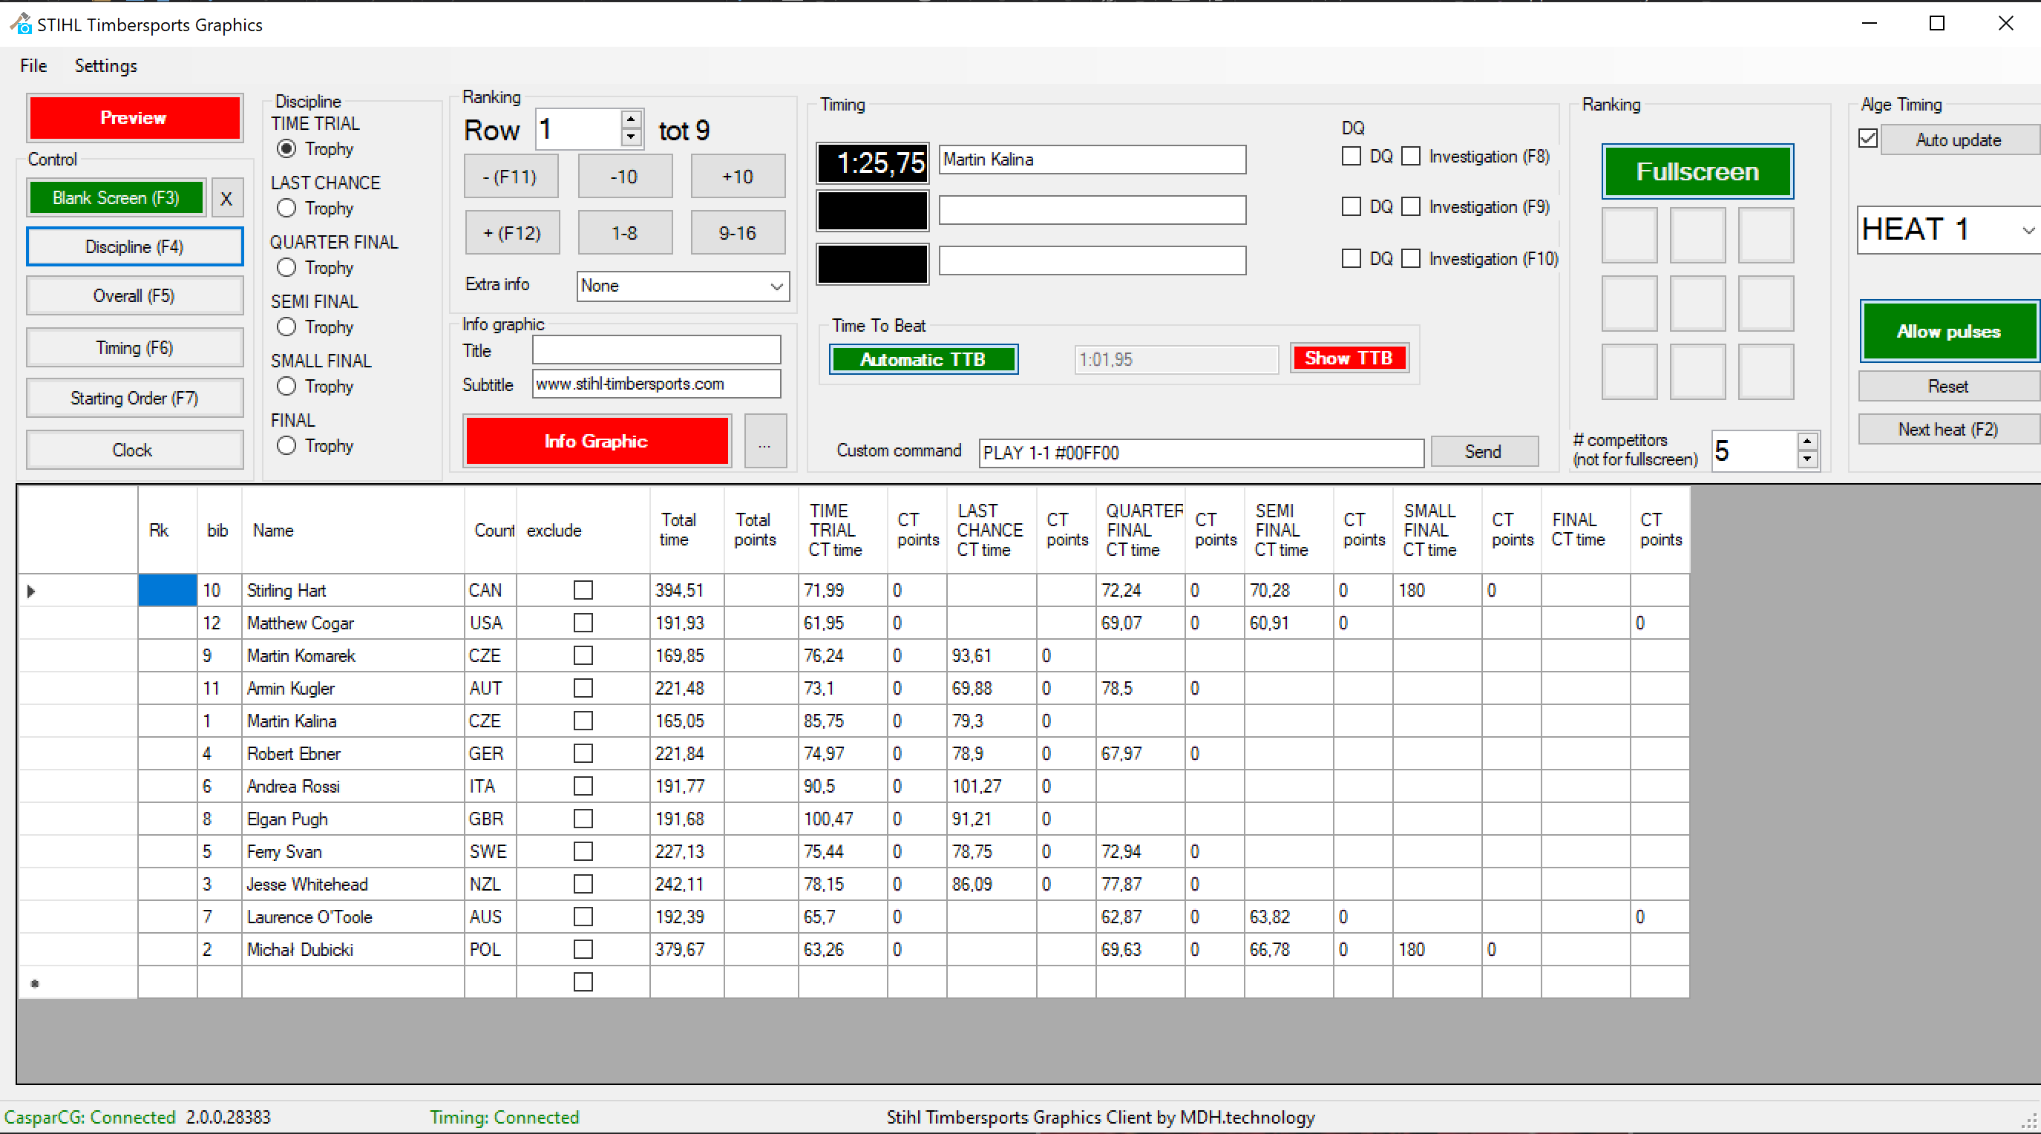Click the X button beside Blank Screen
Viewport: 2041px width, 1134px height.
point(226,198)
